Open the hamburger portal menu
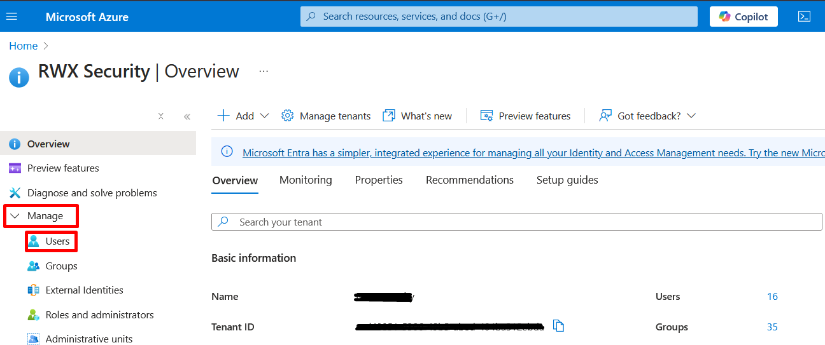The width and height of the screenshot is (825, 345). point(11,17)
